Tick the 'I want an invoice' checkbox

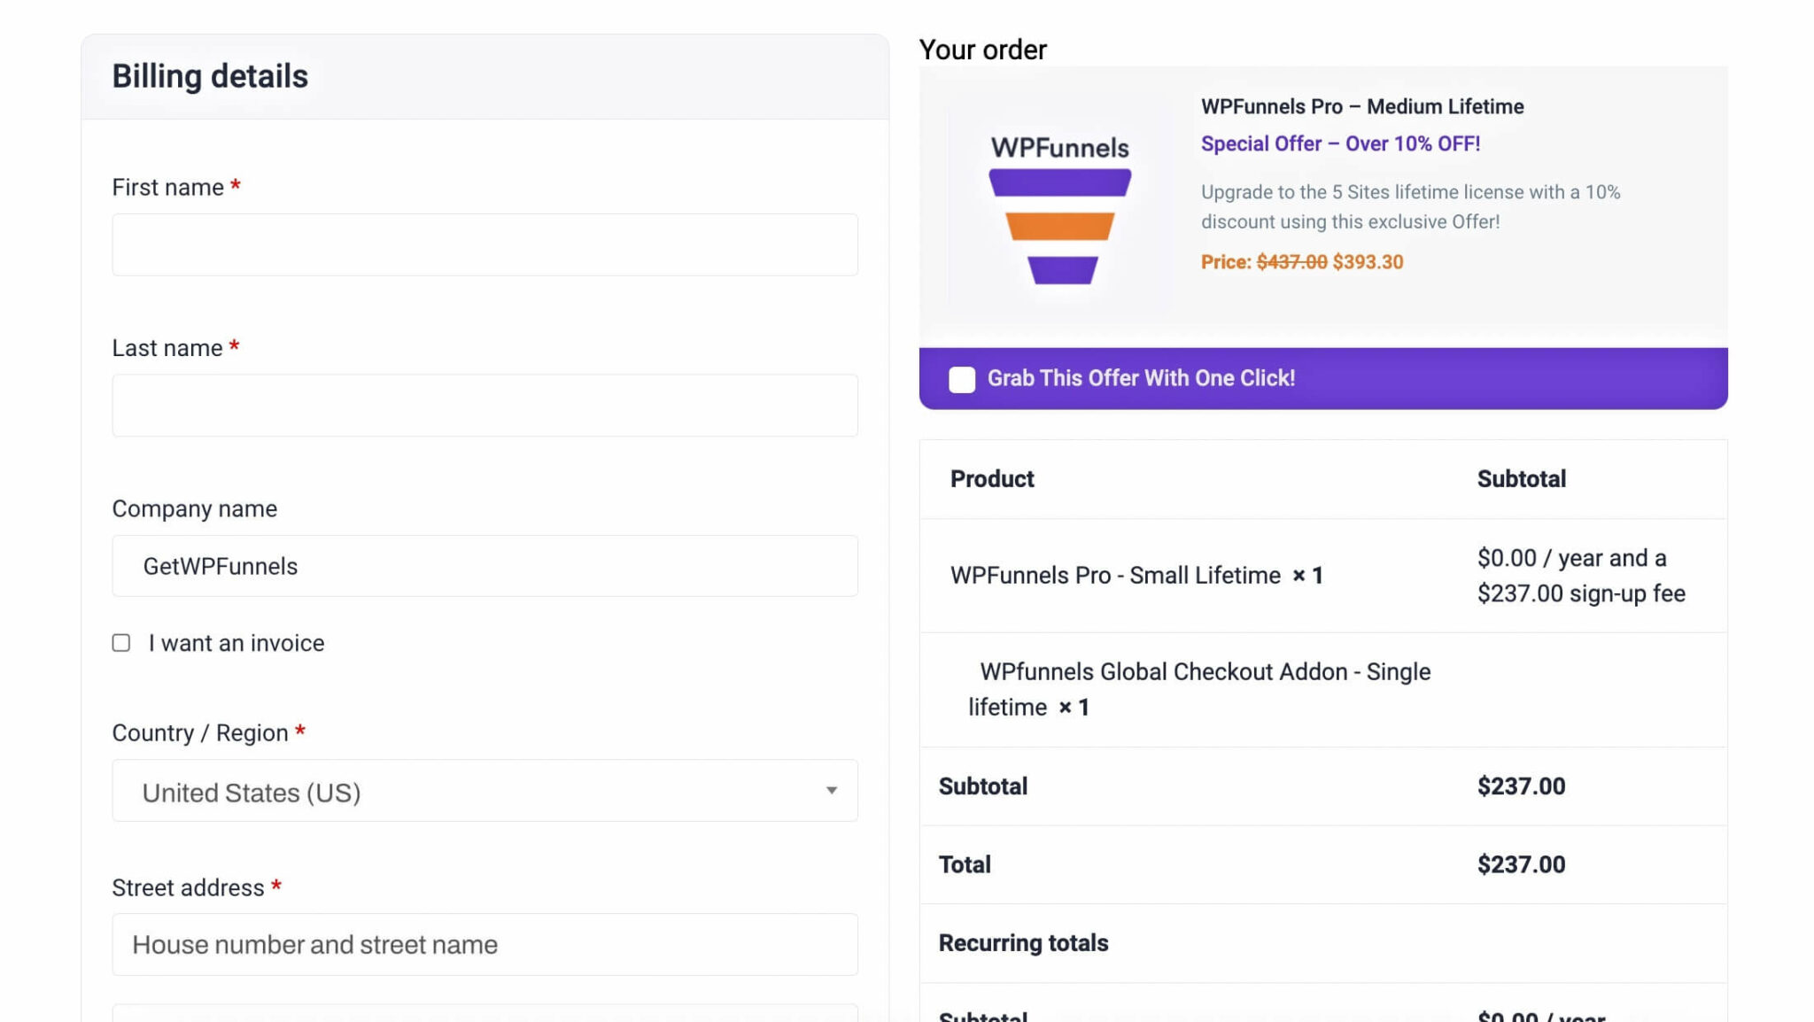click(121, 643)
